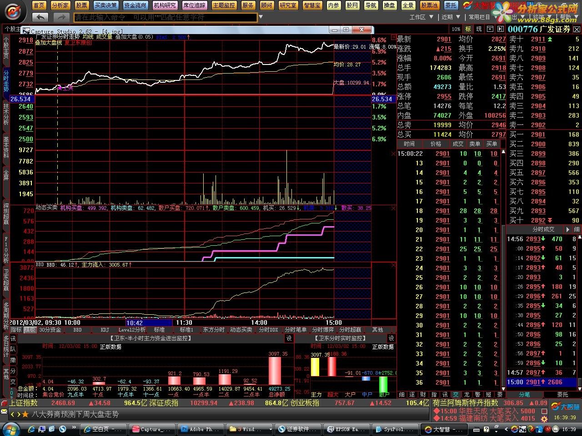Open the 买卖决策 toolbar button
Screen dimensions: 582x436
point(105,5)
